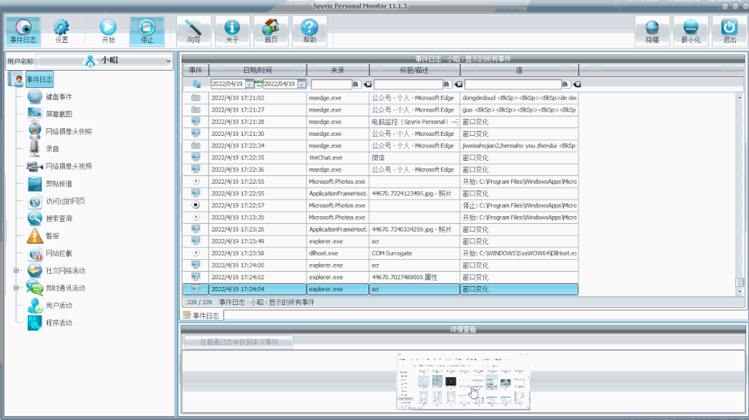Click the event list scrollbar up arrow
Viewport: 749px width, 420px height.
click(740, 97)
